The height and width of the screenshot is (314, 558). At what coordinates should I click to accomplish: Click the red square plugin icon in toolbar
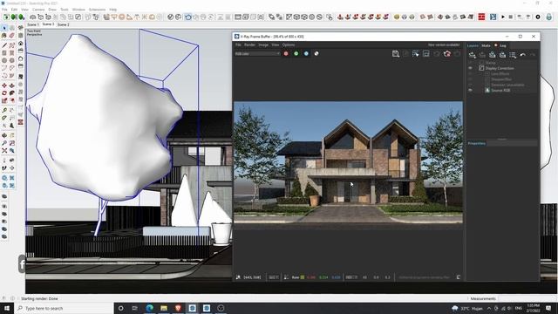[x=481, y=17]
